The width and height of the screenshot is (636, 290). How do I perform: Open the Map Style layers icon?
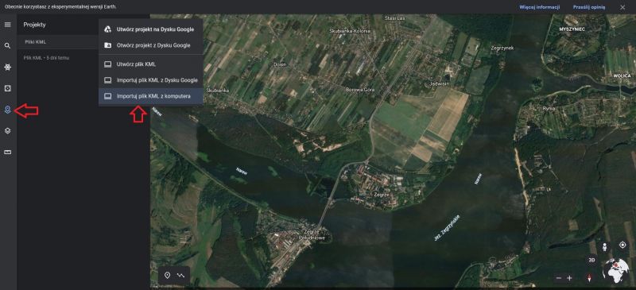pos(7,131)
